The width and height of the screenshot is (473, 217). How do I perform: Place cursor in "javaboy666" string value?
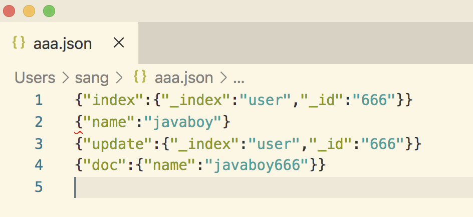(x=261, y=165)
